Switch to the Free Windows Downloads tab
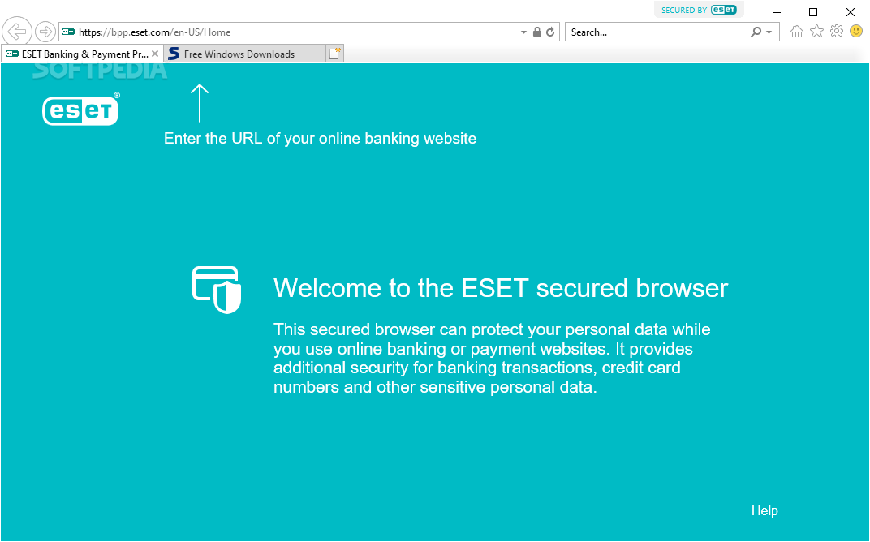 click(245, 54)
